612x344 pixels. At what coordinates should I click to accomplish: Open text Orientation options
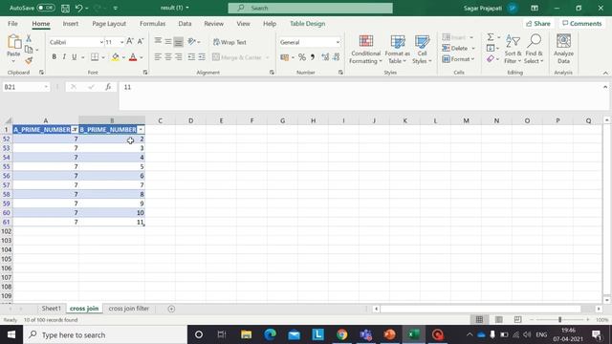coord(193,41)
